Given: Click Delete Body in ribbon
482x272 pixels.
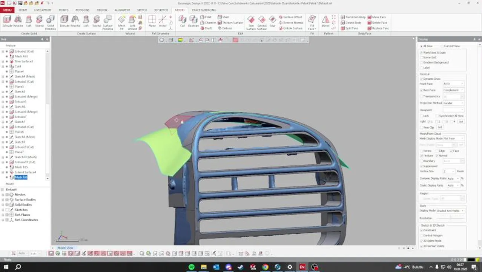Looking at the screenshot, I should [x=351, y=23].
